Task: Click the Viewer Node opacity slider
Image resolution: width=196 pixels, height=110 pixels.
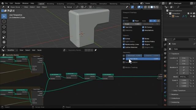Action: 143,59
